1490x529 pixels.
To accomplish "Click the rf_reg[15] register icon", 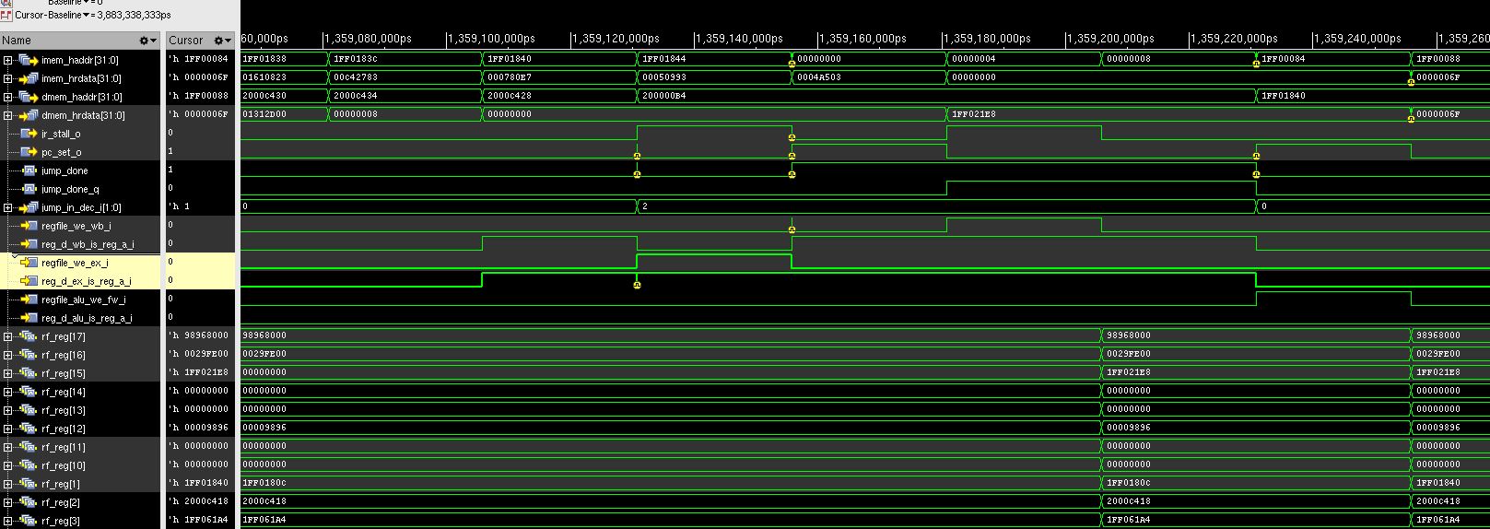I will [x=28, y=373].
